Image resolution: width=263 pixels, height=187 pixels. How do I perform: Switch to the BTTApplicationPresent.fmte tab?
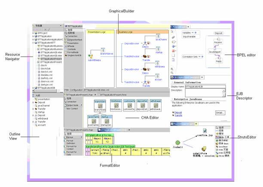113,95
